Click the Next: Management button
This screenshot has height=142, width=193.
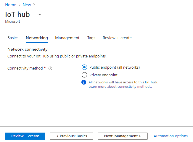tap(123, 136)
